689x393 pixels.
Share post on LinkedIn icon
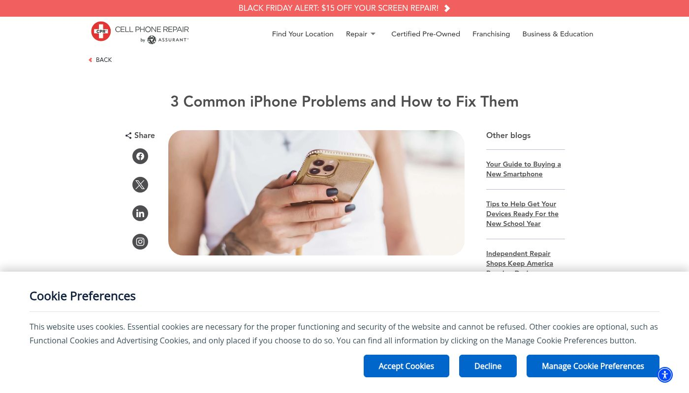point(140,213)
